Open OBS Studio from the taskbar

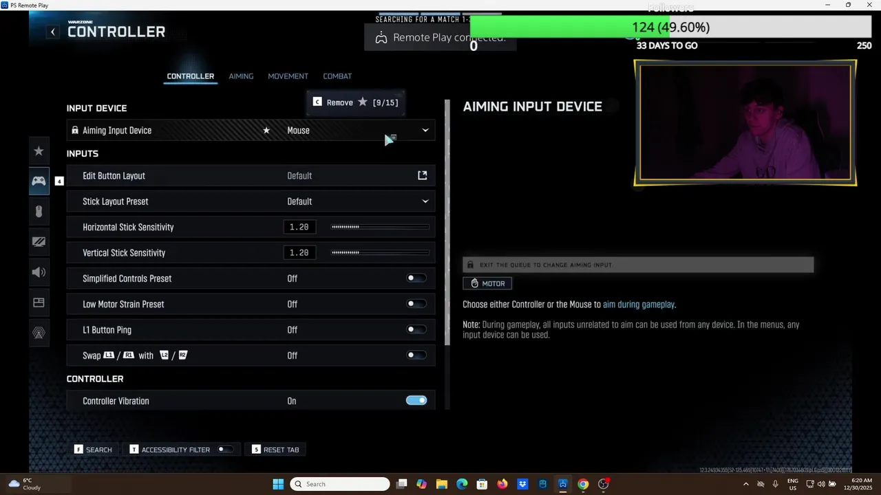(604, 484)
